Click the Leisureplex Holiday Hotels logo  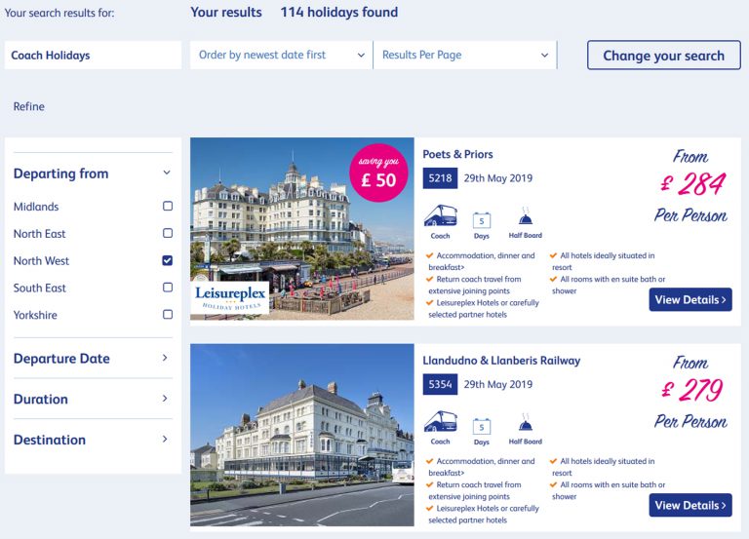click(230, 298)
